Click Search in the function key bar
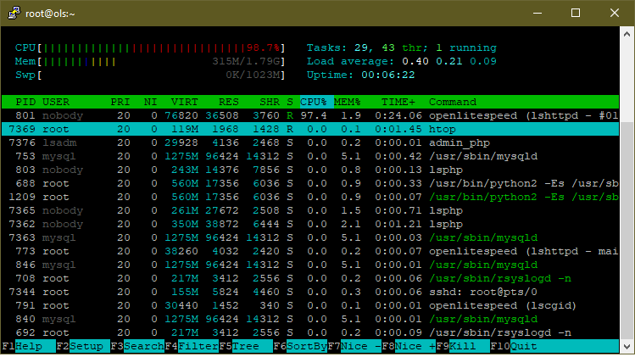Viewport: 635px width, 357px height. [142, 346]
